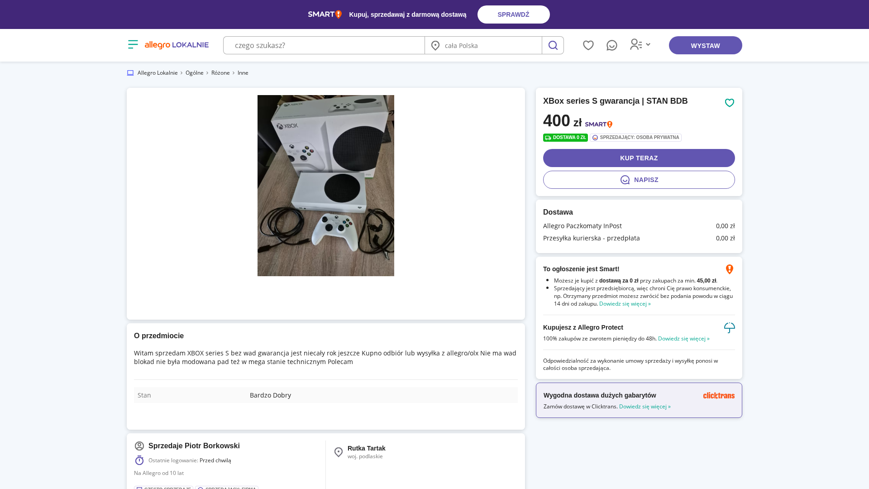Click the czego szukasz search field
869x489 pixels.
[324, 45]
